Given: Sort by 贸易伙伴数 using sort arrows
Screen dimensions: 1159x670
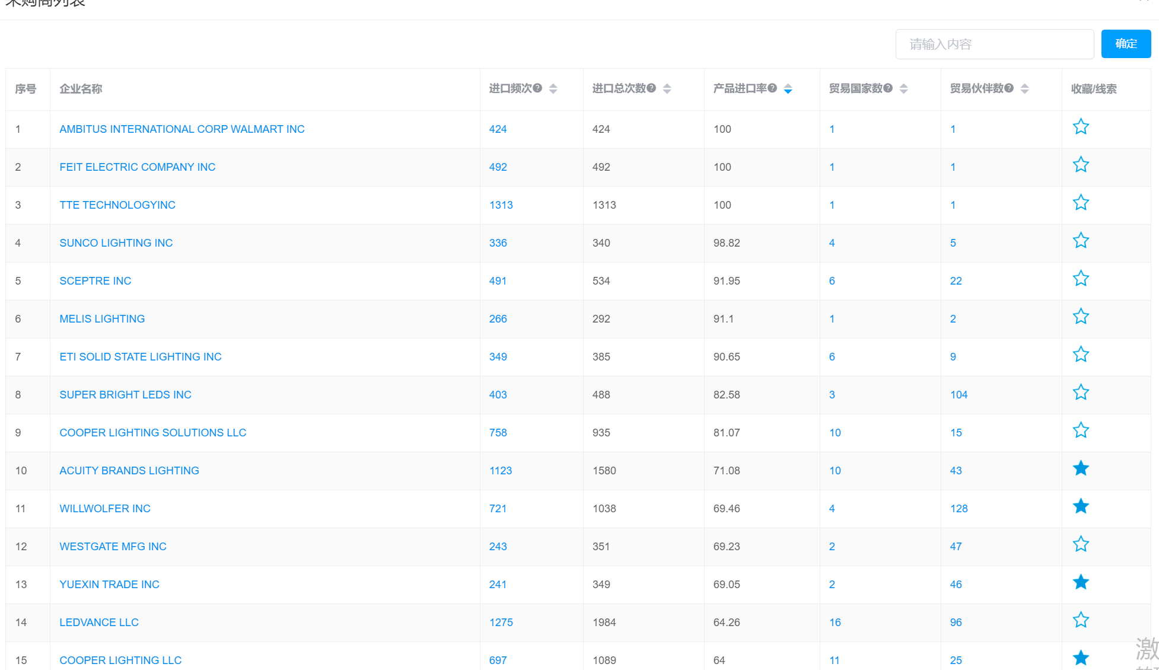Looking at the screenshot, I should point(1025,89).
